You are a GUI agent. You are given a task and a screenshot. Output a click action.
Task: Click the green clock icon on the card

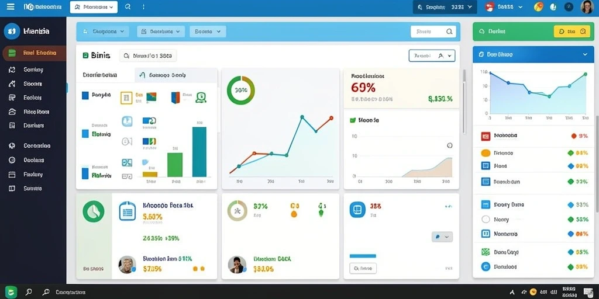coord(93,211)
